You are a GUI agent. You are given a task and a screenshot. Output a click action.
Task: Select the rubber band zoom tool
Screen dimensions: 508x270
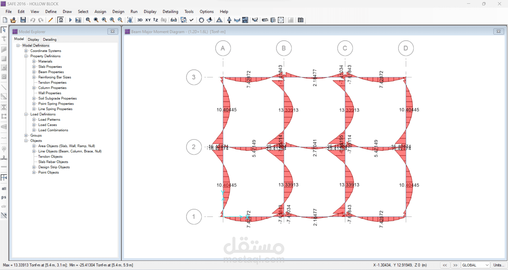[88, 20]
